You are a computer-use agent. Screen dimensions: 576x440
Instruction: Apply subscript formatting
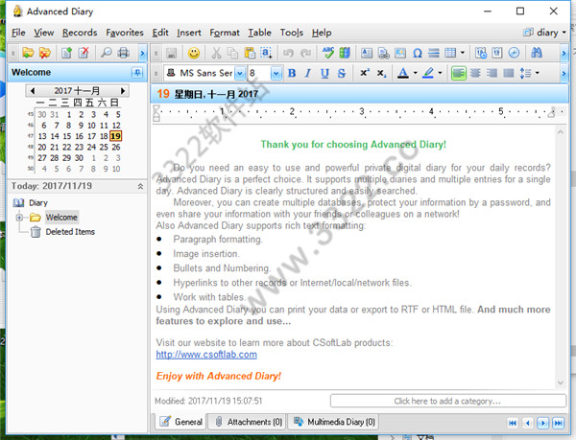[381, 73]
